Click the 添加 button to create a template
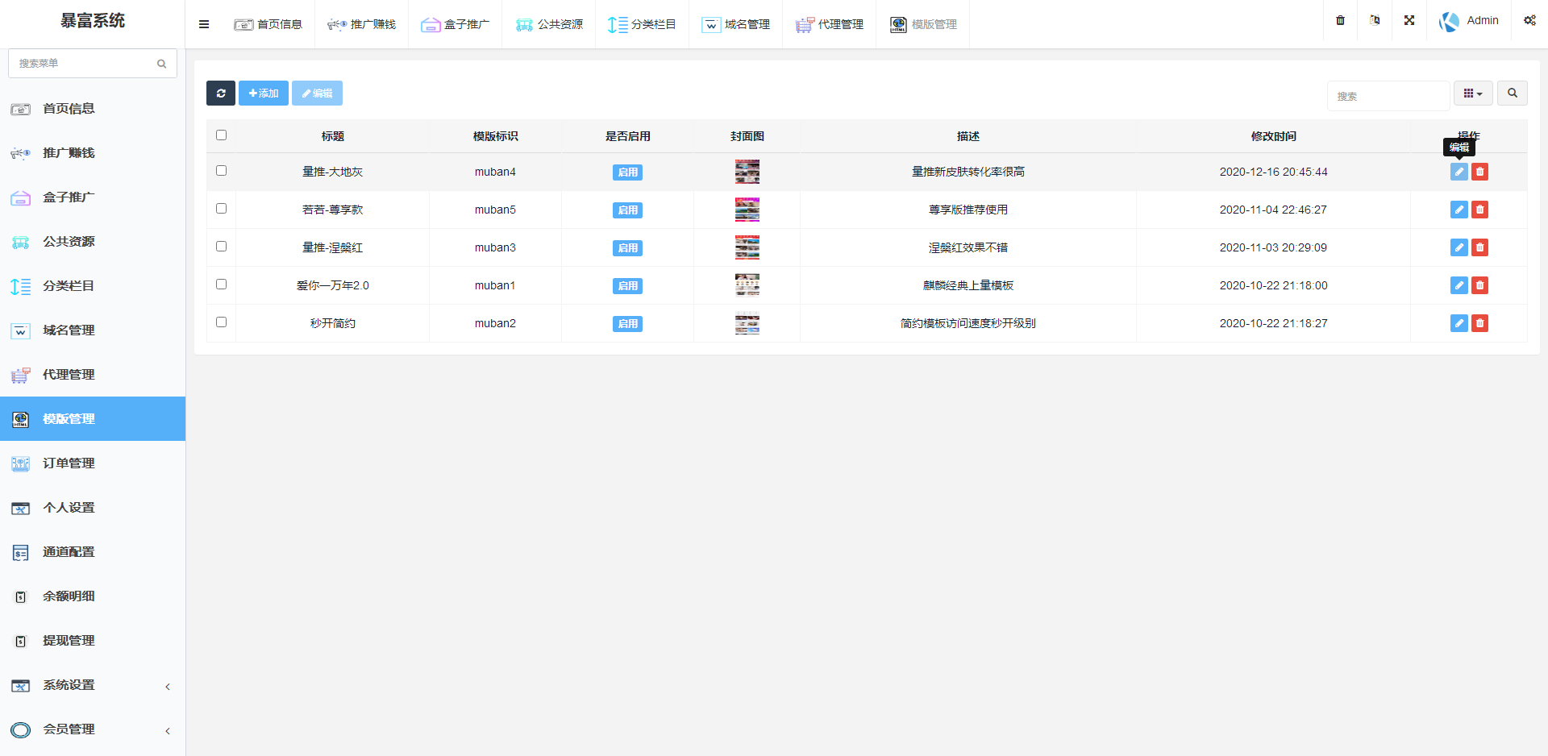Image resolution: width=1548 pixels, height=756 pixels. coord(263,93)
